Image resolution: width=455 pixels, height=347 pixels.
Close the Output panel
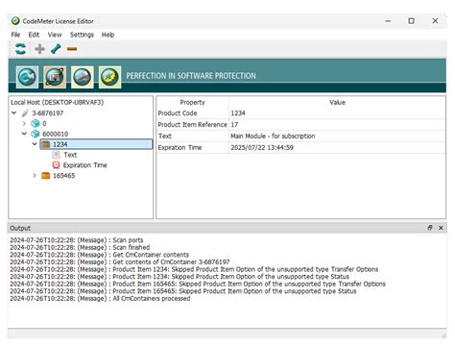pyautogui.click(x=441, y=228)
